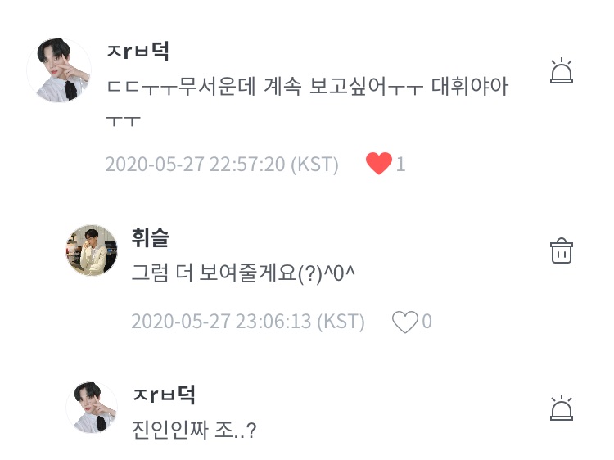614x460 pixels.
Task: Open avatar beside the '진인인짜 조..?' comment
Action: [x=92, y=408]
